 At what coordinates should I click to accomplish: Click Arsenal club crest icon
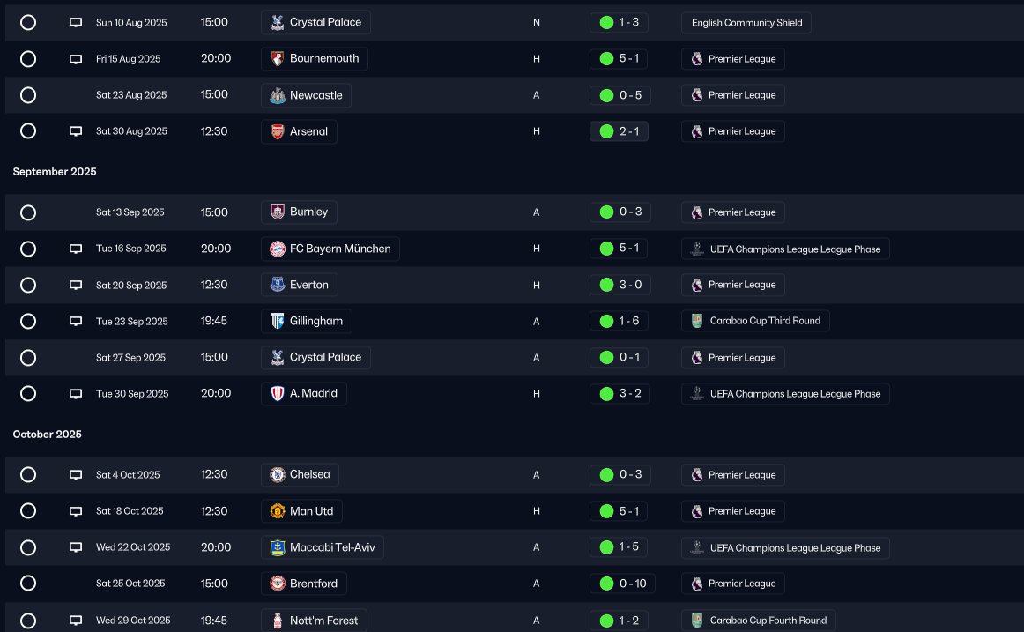[278, 131]
